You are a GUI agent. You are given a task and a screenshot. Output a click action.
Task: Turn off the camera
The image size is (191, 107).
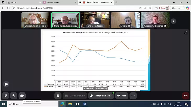point(22,96)
